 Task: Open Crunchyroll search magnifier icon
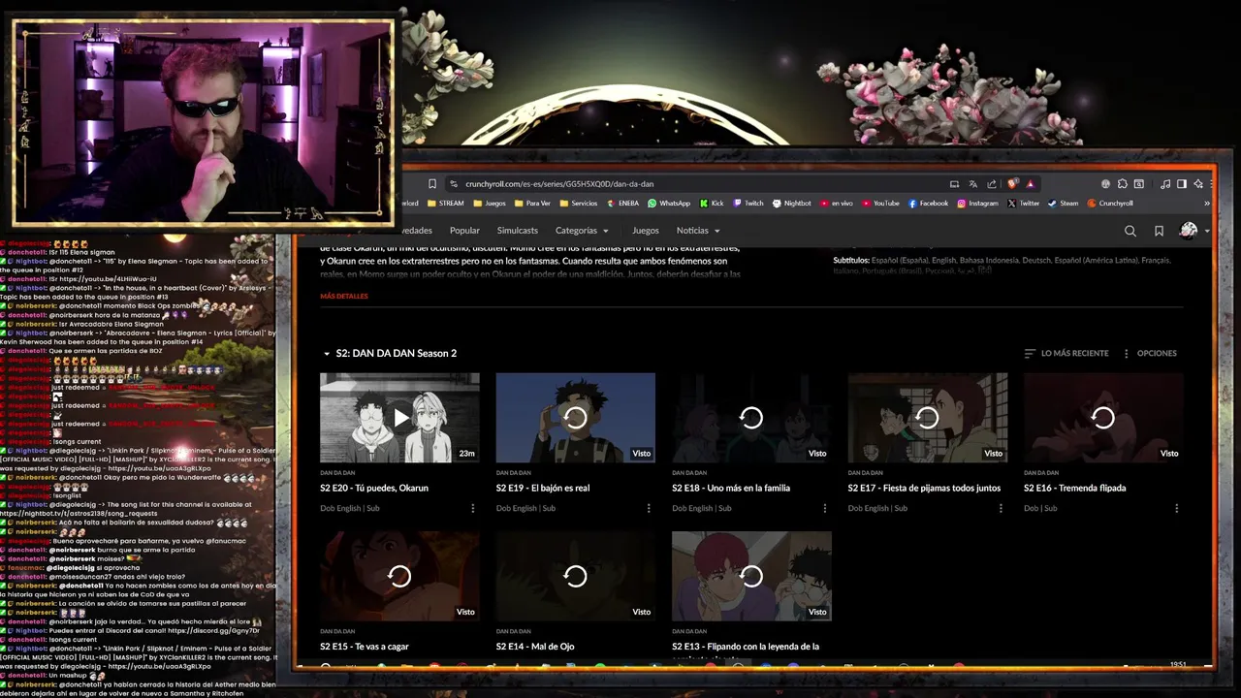point(1130,231)
